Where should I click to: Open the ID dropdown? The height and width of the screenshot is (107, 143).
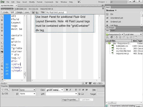28,94
